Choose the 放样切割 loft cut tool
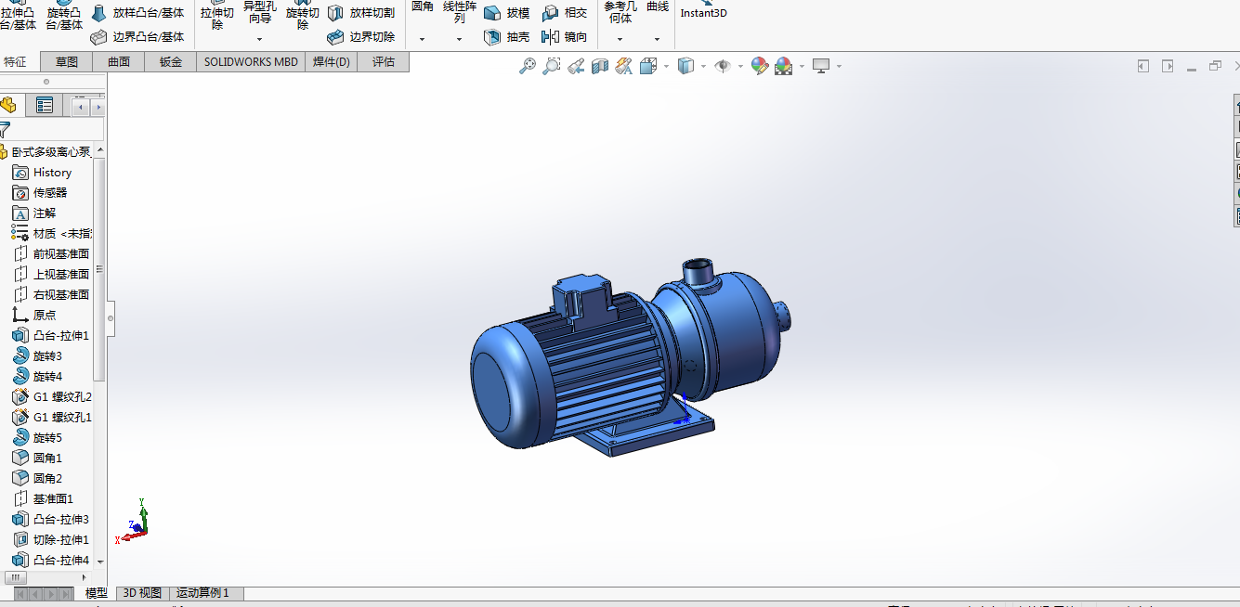 pyautogui.click(x=361, y=13)
